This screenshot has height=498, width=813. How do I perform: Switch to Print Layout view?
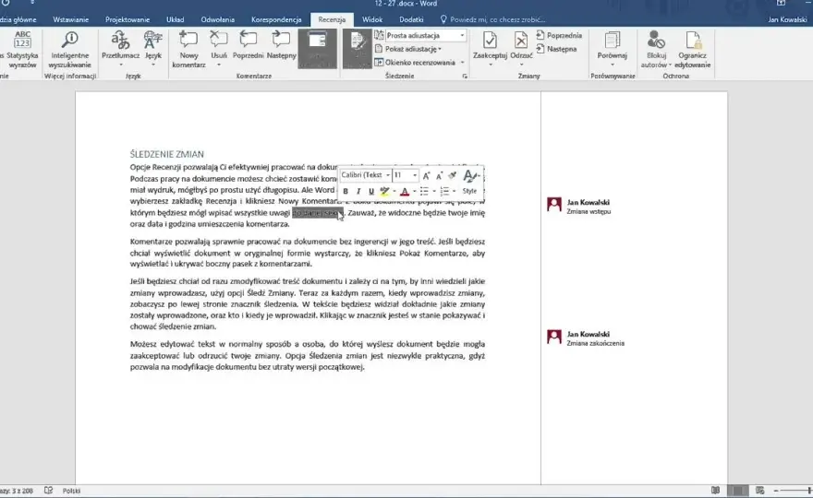737,491
